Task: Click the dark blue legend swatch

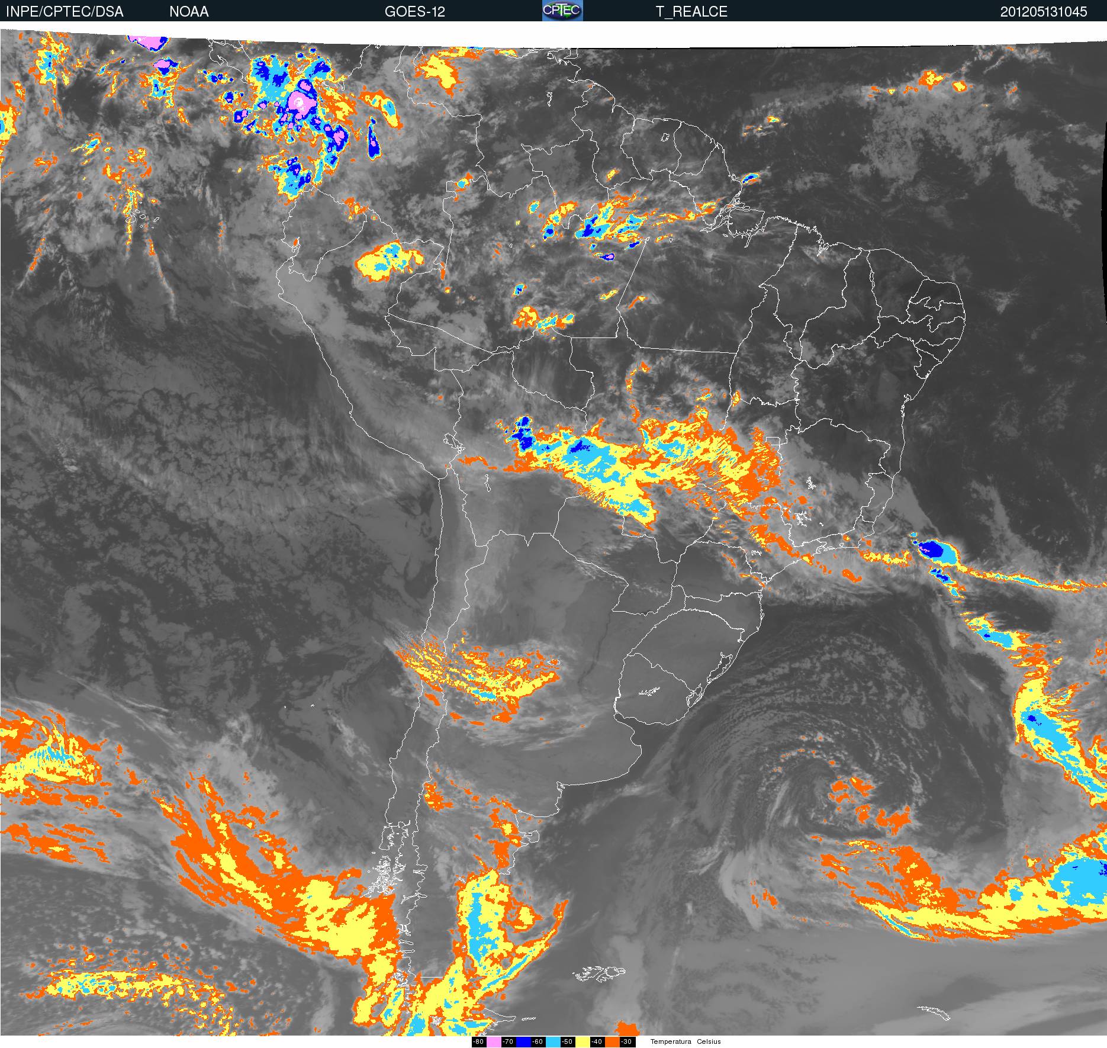Action: coord(523,1041)
